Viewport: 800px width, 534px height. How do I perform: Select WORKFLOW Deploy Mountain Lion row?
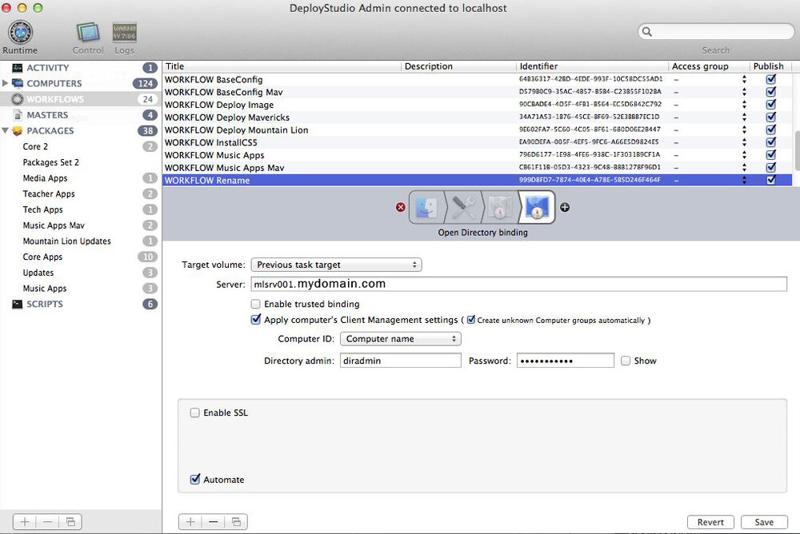tap(477, 130)
